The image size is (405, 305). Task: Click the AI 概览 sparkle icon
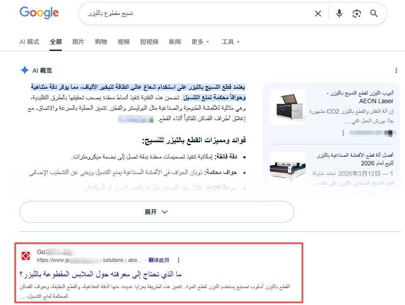coord(24,70)
